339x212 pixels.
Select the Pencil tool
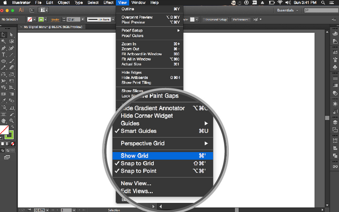click(3, 68)
